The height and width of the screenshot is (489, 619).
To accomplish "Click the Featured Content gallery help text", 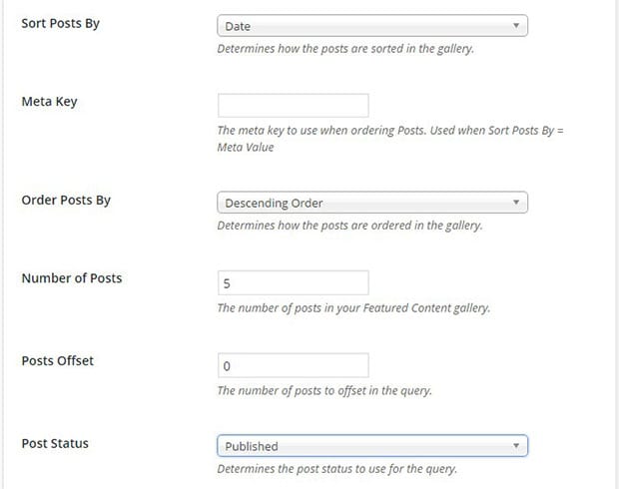I will click(353, 308).
